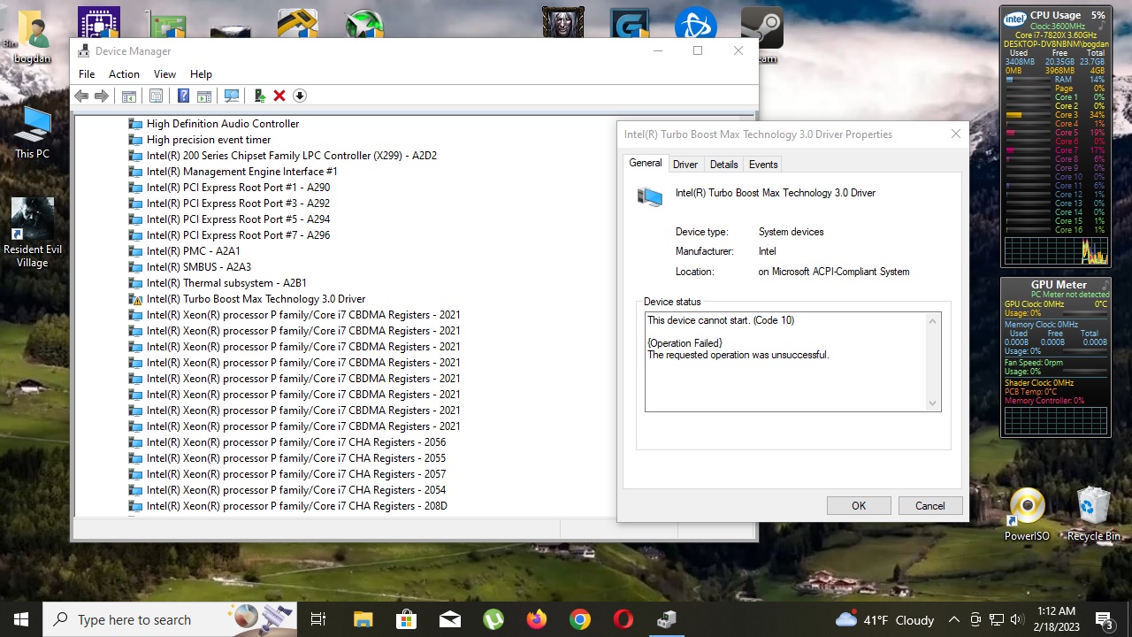Close the Turbo Boost Properties dialog
This screenshot has width=1132, height=637.
coord(955,134)
